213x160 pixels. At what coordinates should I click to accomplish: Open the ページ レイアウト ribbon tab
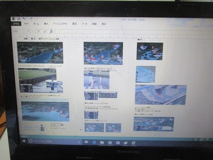click(60, 24)
